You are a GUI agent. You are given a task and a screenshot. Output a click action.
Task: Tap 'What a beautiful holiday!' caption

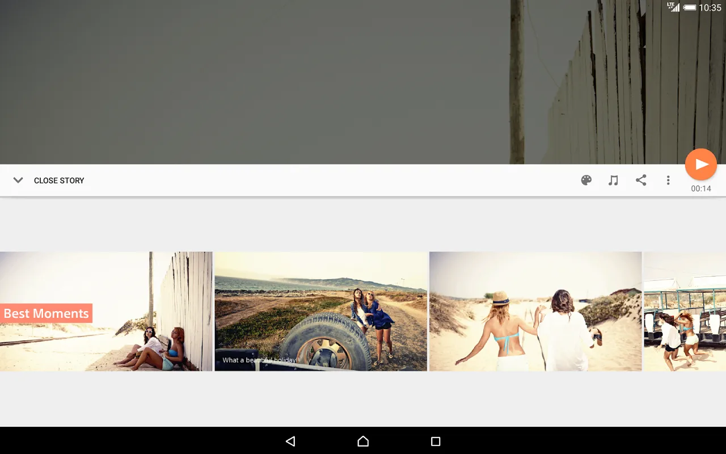(260, 360)
